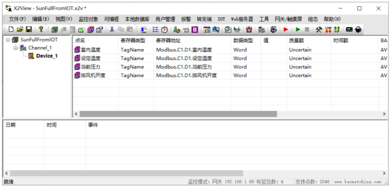Viewport: 390px width, 186px height.
Task: Select the 排风机开度 tag row
Action: coord(230,75)
